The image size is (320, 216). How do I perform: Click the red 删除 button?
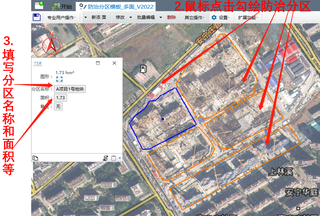171,17
